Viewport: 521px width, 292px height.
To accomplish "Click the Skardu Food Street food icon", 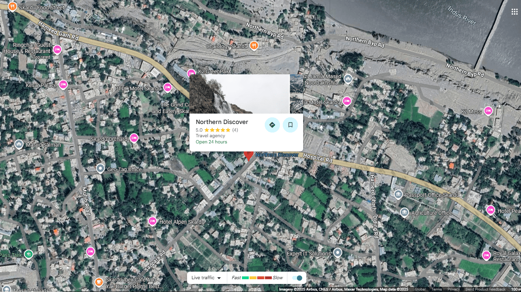I will [x=12, y=7].
